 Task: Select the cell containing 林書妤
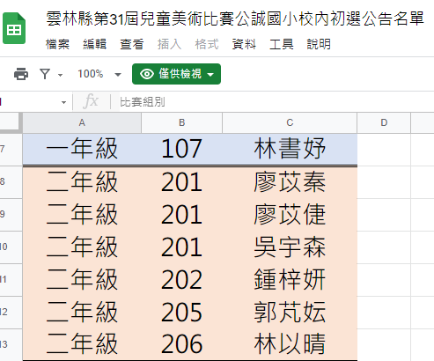290,149
